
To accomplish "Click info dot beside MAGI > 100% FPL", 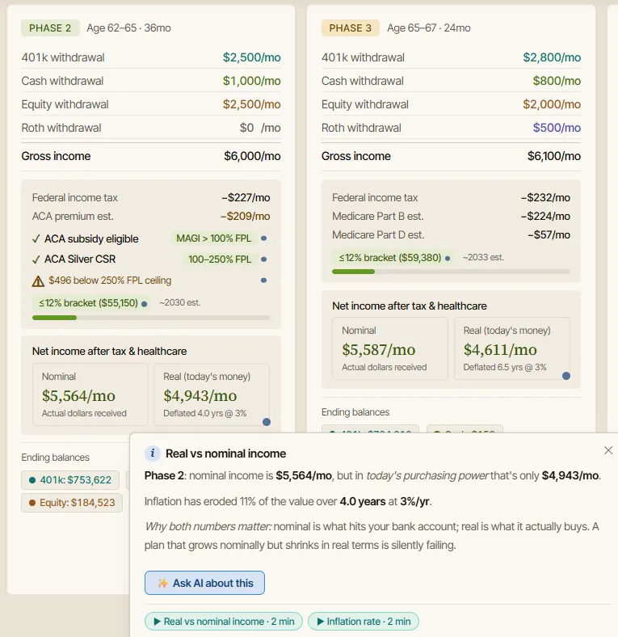I will click(x=263, y=238).
